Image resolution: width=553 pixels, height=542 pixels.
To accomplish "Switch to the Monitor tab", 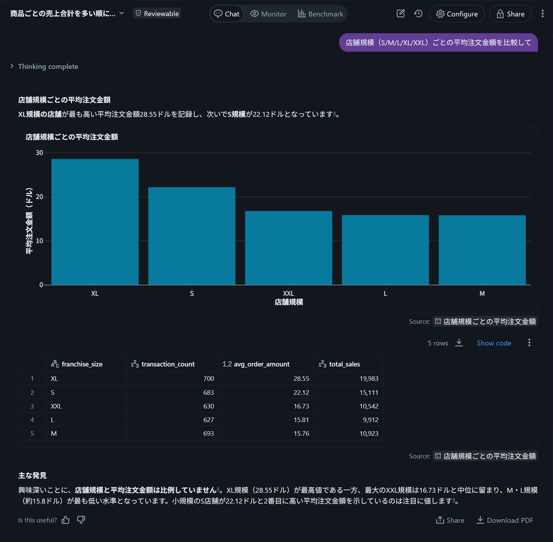I will click(268, 14).
